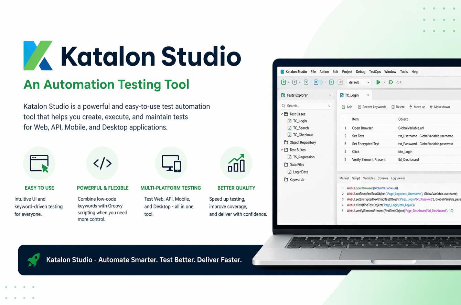461x305 pixels.
Task: Click the Better Quality bar chart icon
Action: click(236, 163)
